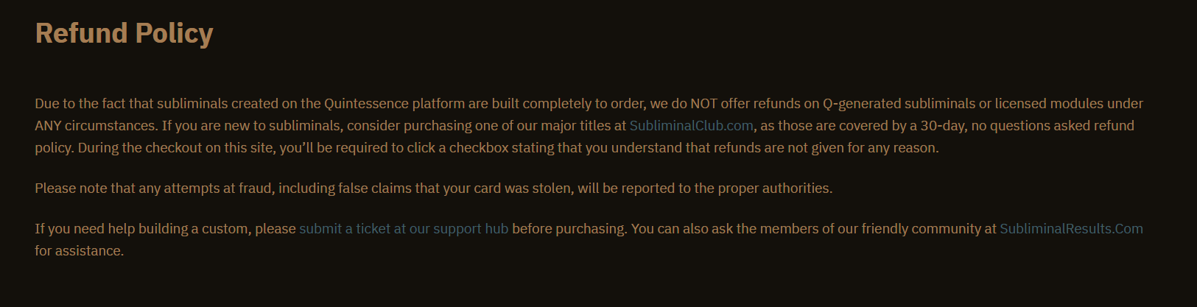Visit the SubliminalResults.Com community link

tap(1071, 229)
